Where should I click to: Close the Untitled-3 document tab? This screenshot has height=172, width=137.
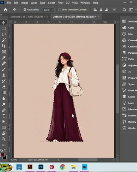click(x=99, y=17)
